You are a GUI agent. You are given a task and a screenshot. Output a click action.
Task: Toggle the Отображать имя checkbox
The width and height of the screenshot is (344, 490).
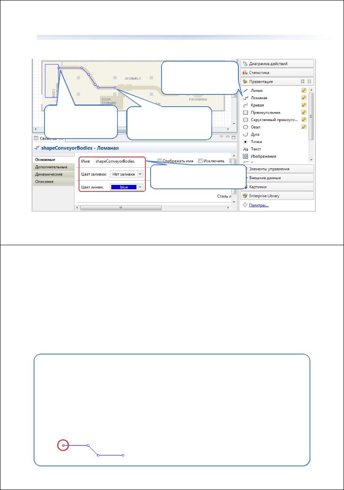[x=159, y=161]
